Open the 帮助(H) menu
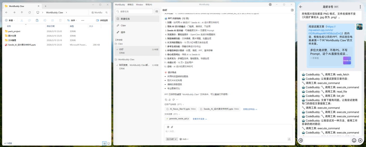This screenshot has height=147, width=366. pyautogui.click(x=149, y=4)
